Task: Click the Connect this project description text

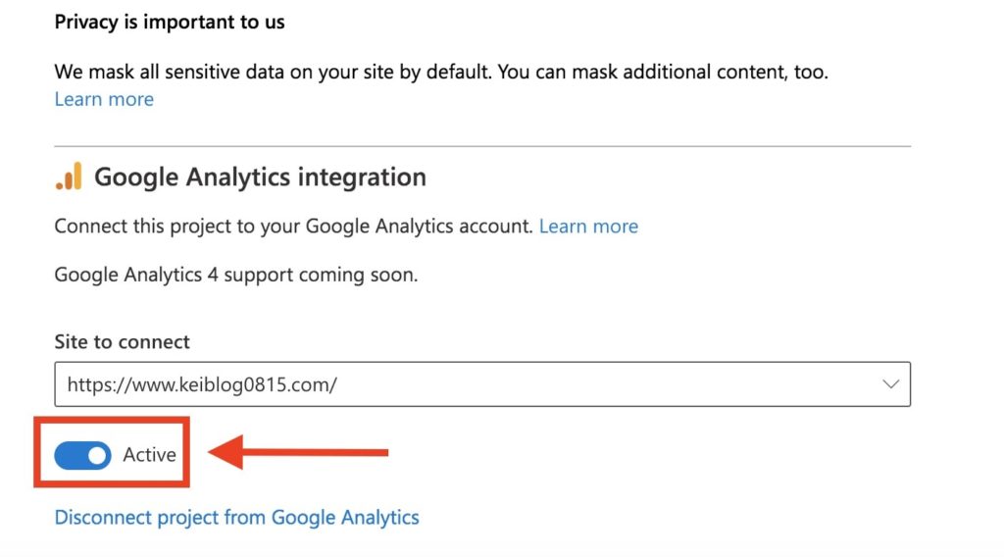Action: coord(293,226)
